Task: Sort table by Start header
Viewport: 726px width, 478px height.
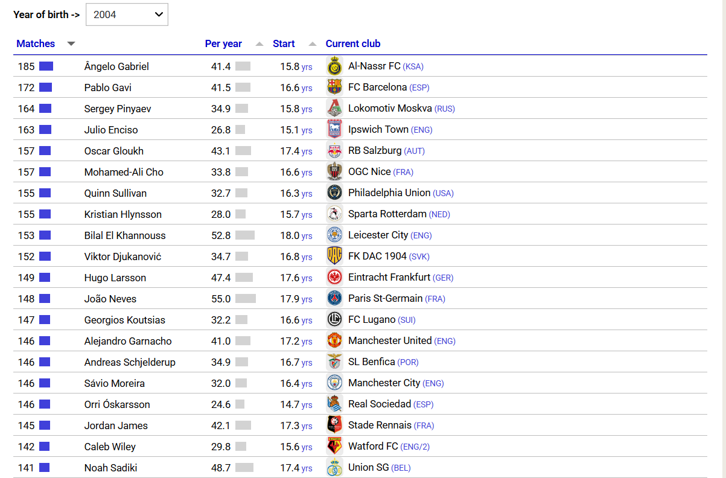Action: coord(284,43)
